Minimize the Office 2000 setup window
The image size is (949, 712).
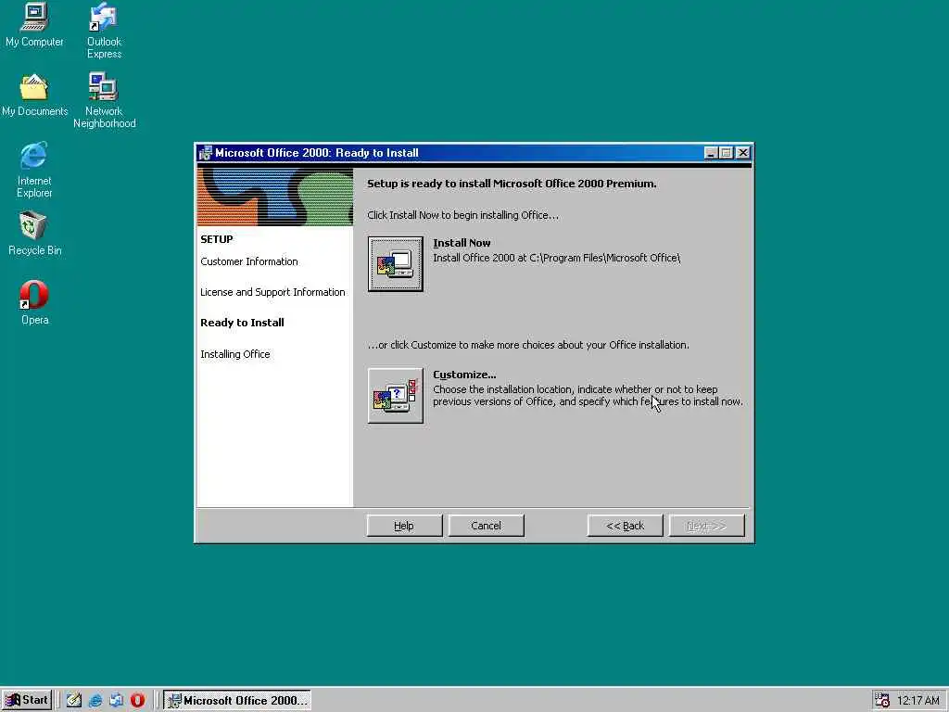pyautogui.click(x=712, y=153)
